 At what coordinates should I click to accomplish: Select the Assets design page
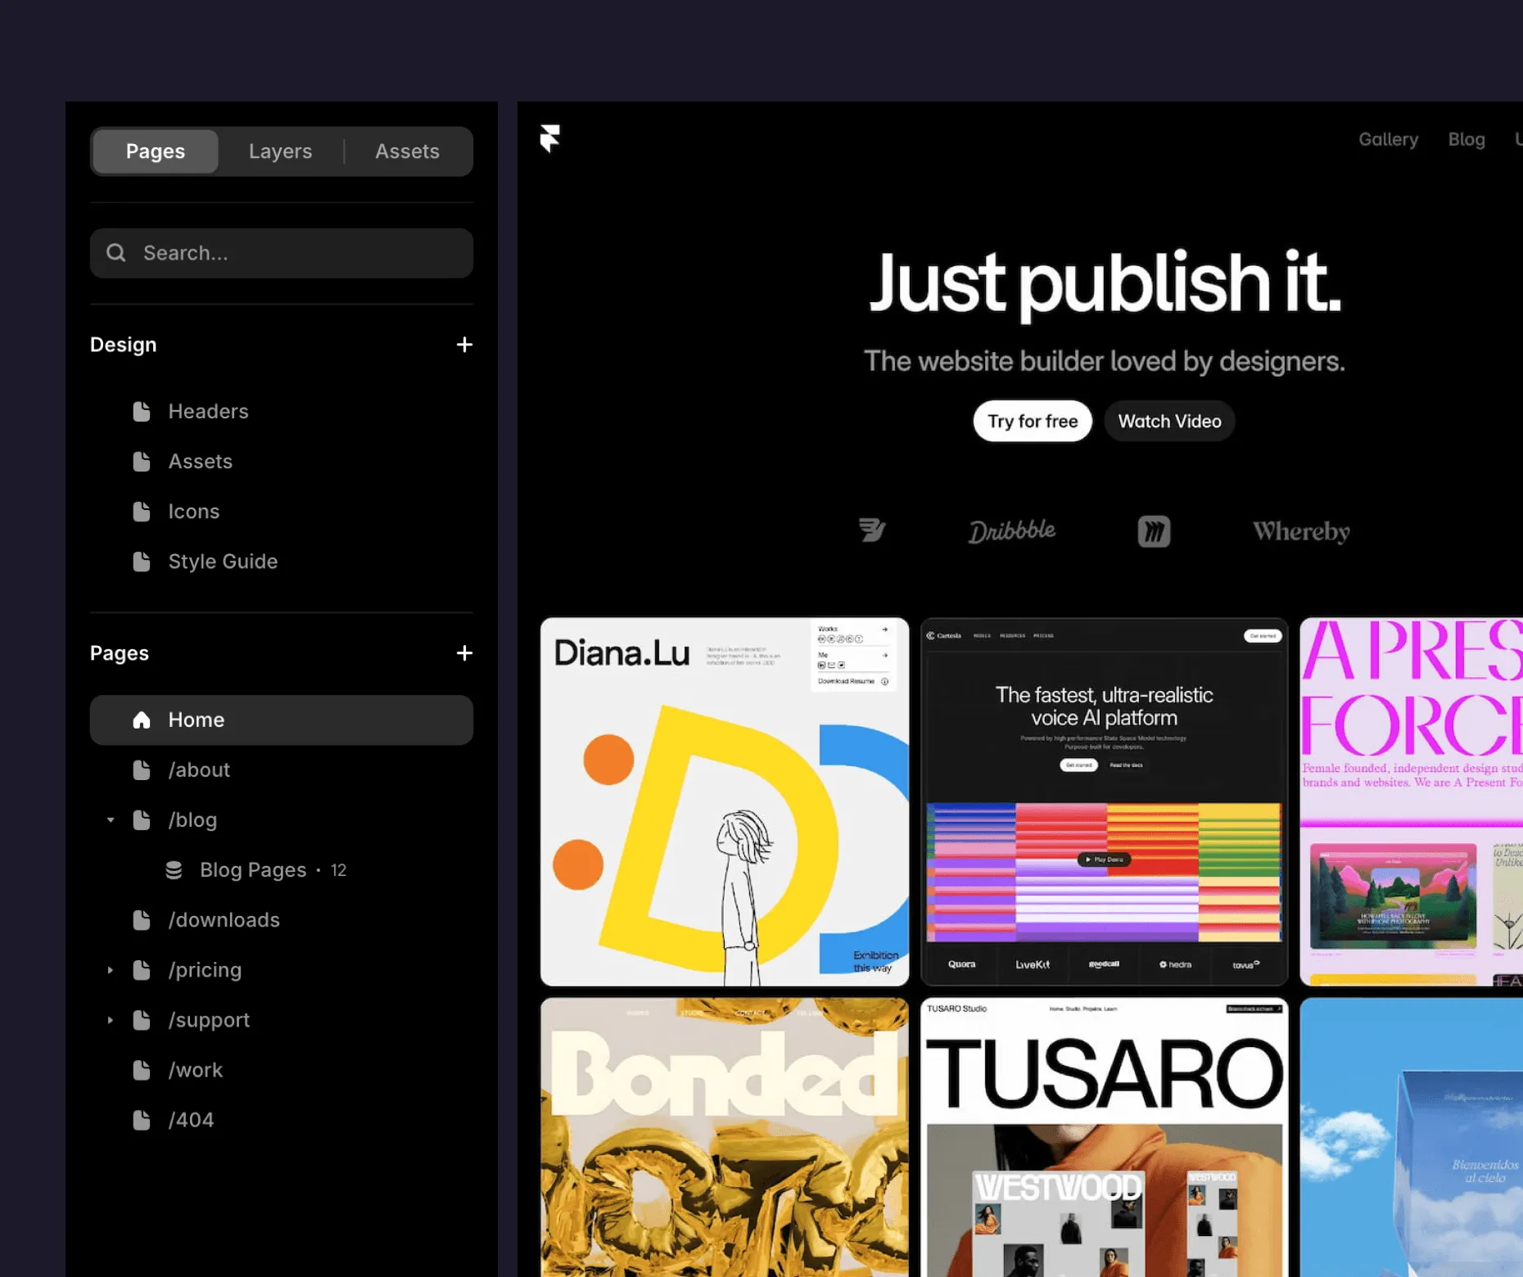(282, 461)
